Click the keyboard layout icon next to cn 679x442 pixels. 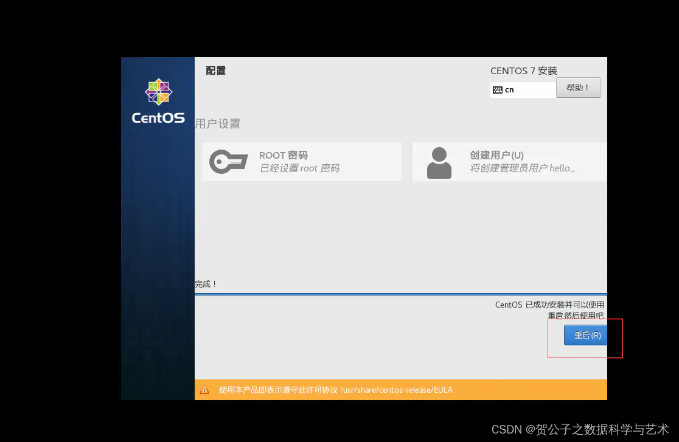(498, 90)
